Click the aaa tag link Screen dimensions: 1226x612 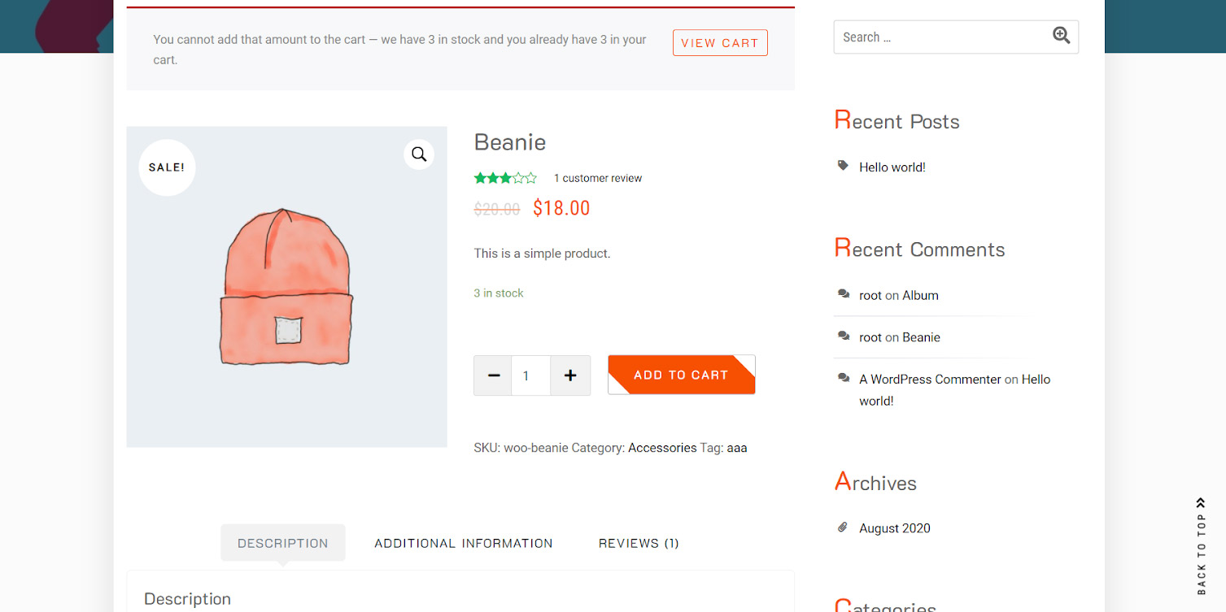click(736, 448)
